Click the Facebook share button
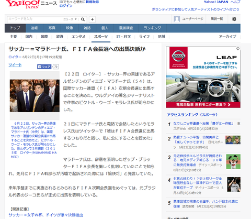The height and width of the screenshot is (219, 251). [44, 67]
